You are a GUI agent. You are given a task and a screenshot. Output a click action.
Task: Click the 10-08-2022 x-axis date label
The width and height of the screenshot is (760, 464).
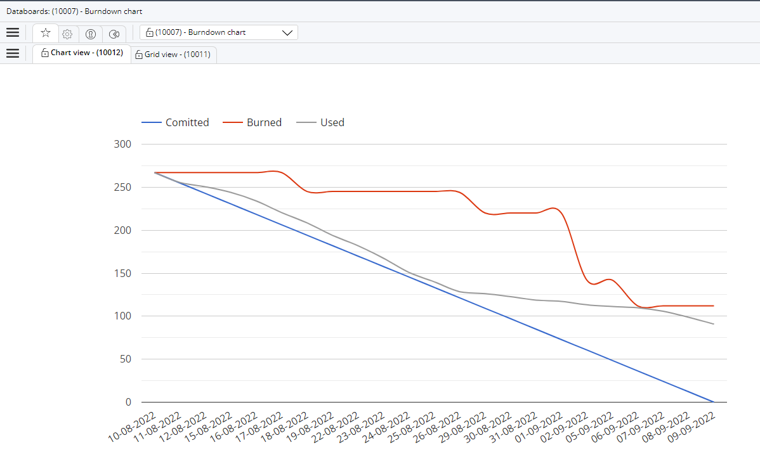131,427
